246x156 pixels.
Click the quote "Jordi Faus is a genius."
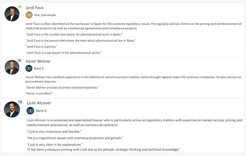point(42,47)
